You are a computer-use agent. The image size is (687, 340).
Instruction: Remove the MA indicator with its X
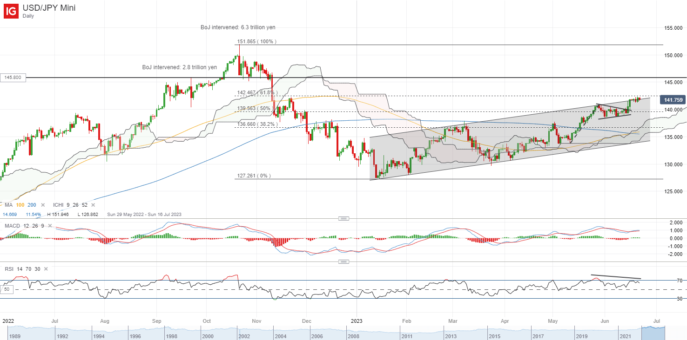[x=42, y=205]
